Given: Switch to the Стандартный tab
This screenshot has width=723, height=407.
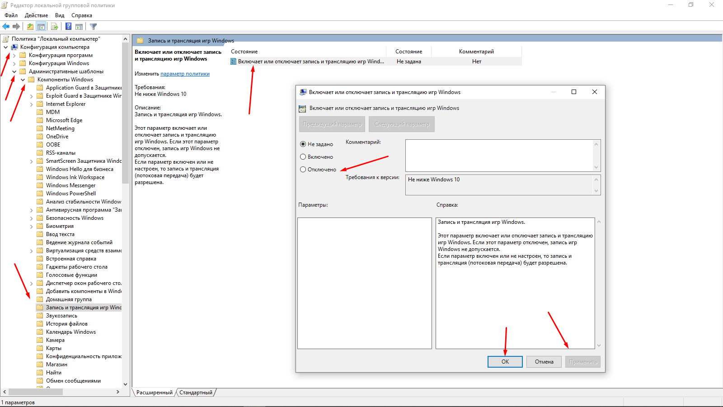Looking at the screenshot, I should pos(196,393).
